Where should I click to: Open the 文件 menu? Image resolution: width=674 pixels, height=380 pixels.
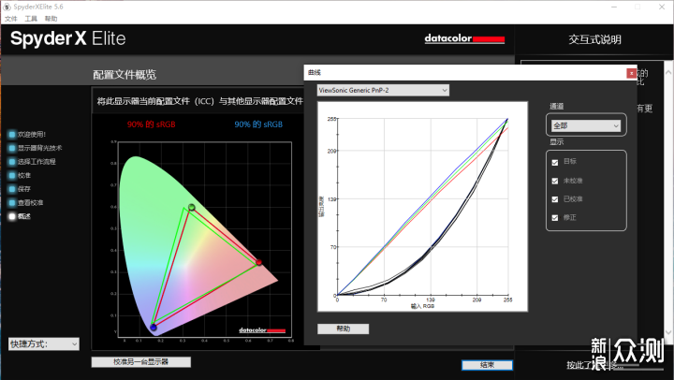click(10, 19)
